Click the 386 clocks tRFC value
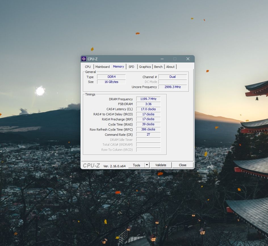Viewport: 268px width, 246px height. click(x=148, y=129)
